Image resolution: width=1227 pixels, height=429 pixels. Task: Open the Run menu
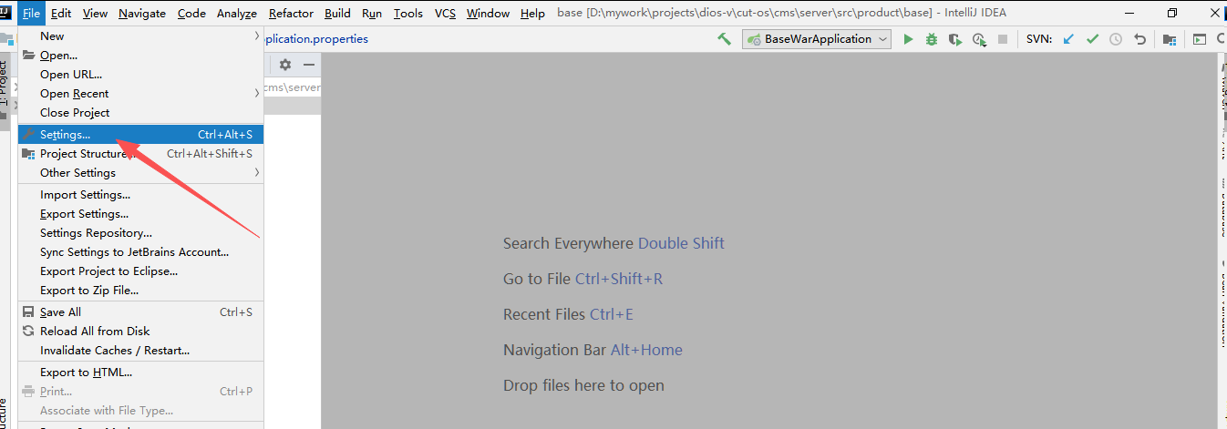click(x=372, y=13)
